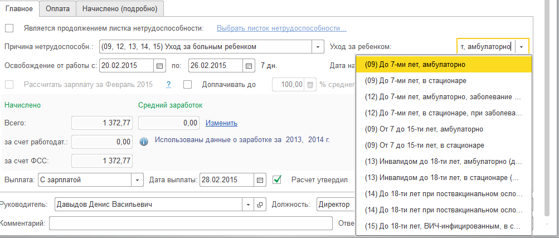This screenshot has width=559, height=238.
Task: Toggle 'Является продолжением листка нетрудоспособности' checkbox
Action: pos(9,28)
